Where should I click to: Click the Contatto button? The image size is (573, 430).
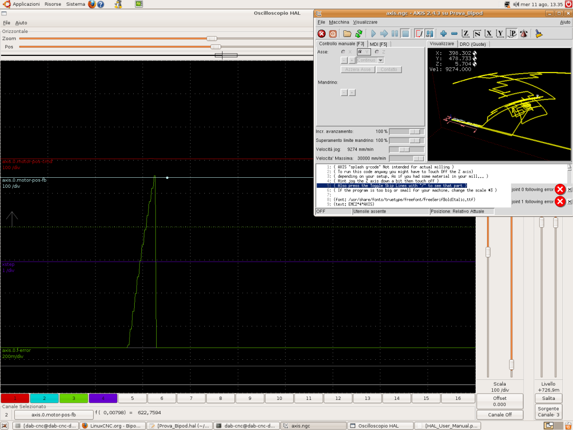[x=389, y=70]
